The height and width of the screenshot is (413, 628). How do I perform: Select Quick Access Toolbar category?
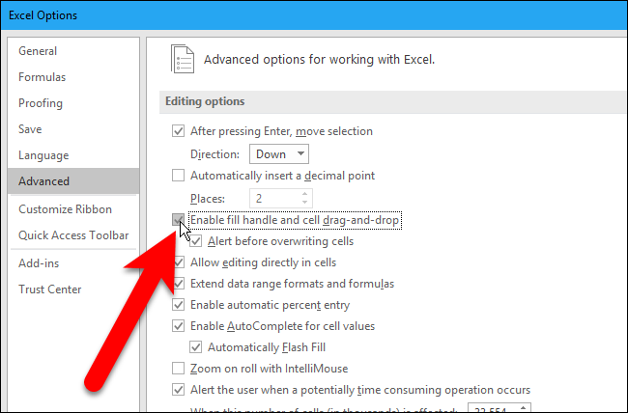[x=73, y=235]
